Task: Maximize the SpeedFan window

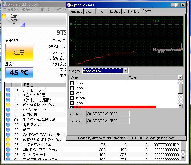Action: [178, 5]
